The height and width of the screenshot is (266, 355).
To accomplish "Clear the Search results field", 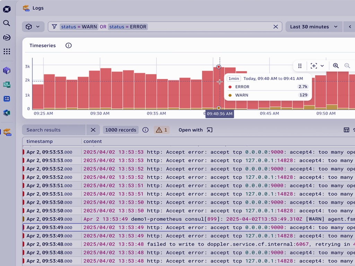I will point(93,130).
